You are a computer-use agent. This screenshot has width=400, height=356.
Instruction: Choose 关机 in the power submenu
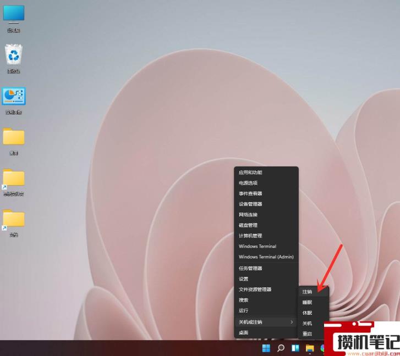pyautogui.click(x=312, y=323)
